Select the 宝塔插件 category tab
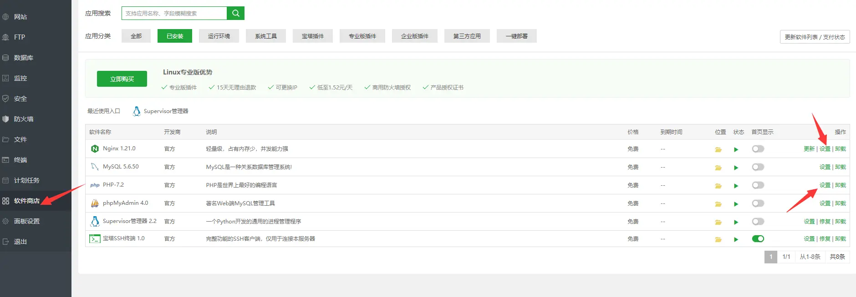 point(313,36)
